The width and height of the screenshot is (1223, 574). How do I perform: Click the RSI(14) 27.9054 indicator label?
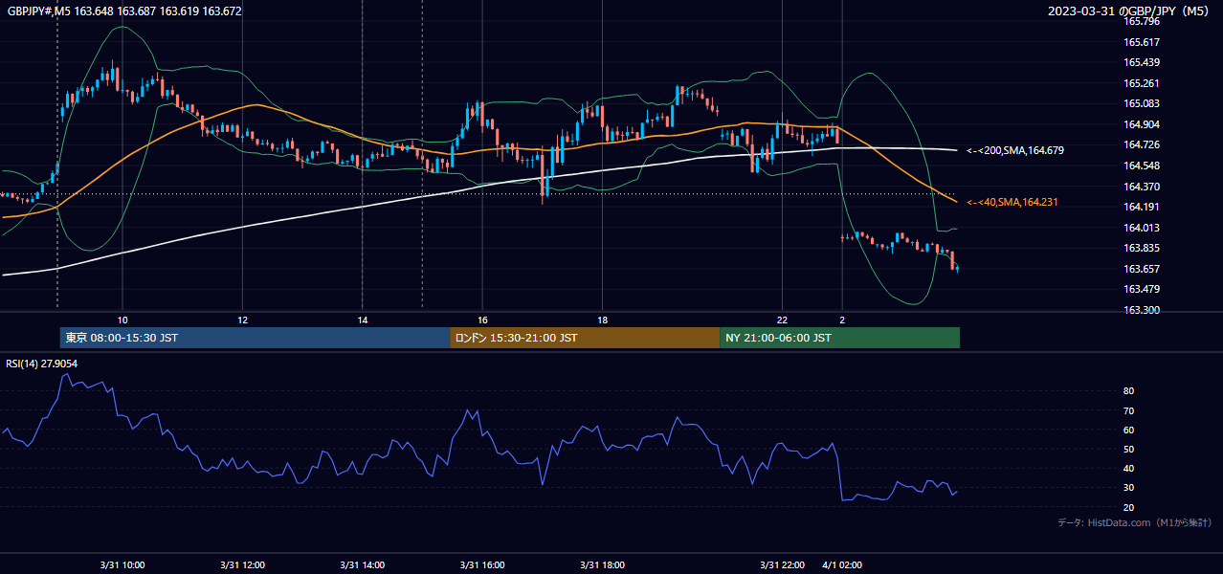(42, 364)
